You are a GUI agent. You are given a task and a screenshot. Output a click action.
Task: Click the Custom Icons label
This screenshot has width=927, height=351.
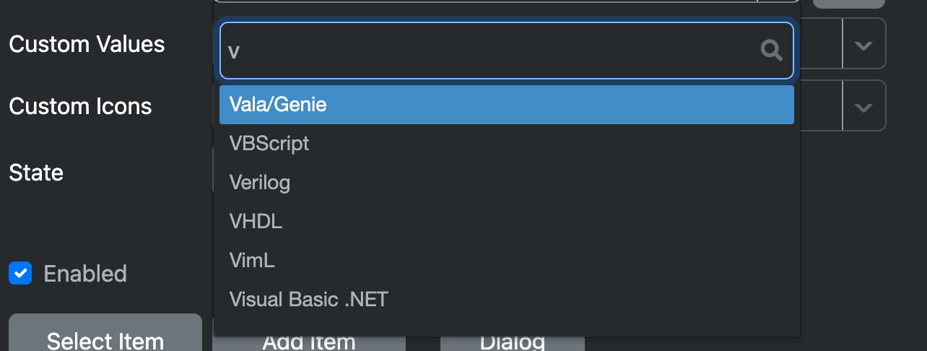(x=80, y=106)
